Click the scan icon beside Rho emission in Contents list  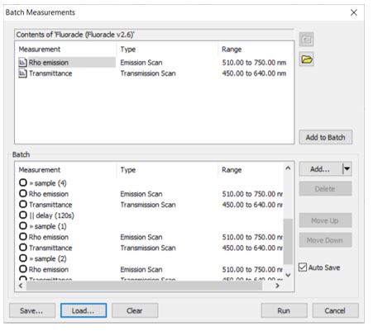22,63
